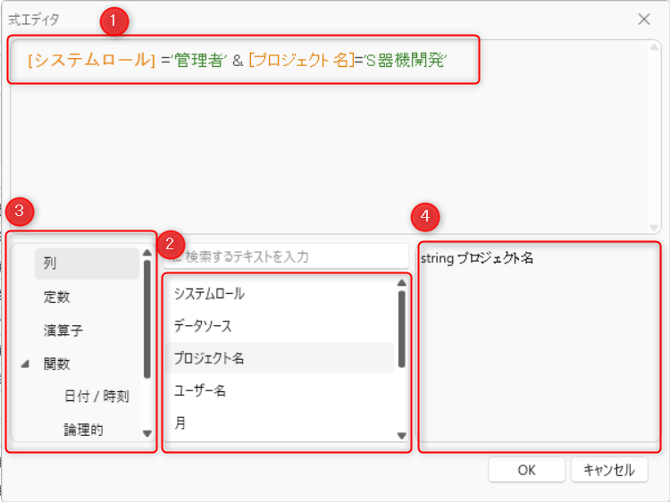Click column list scroll down arrow

(x=402, y=436)
